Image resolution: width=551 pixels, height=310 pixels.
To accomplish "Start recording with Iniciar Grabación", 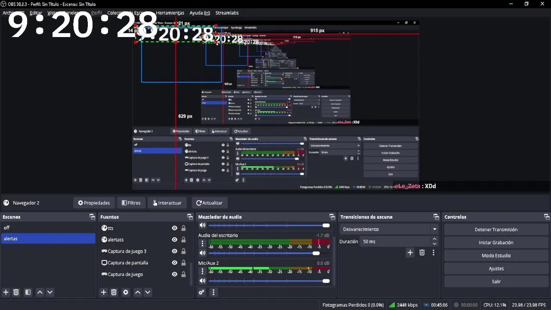I will click(496, 242).
